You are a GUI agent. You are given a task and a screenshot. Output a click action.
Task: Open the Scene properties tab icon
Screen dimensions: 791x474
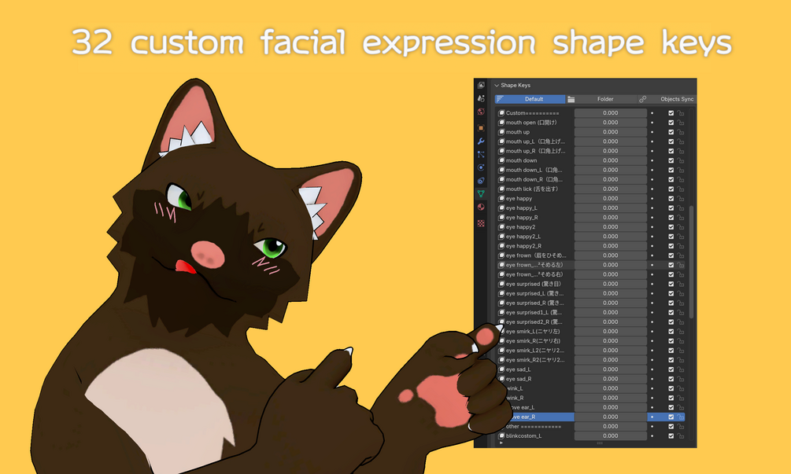(481, 98)
